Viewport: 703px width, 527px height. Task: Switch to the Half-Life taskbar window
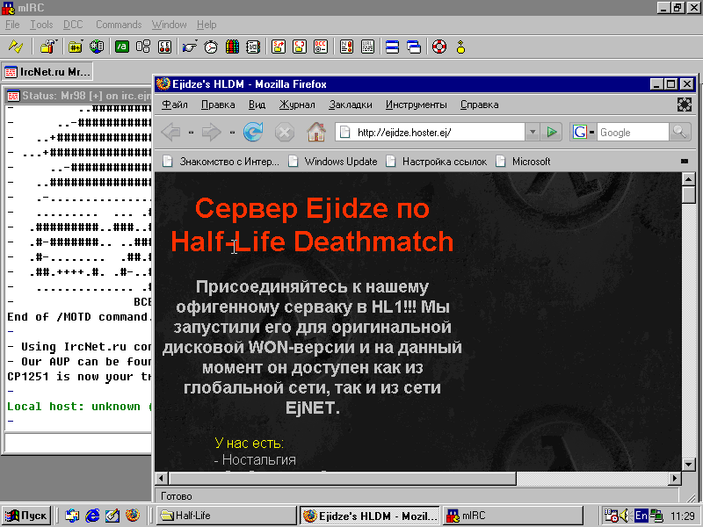tap(227, 516)
